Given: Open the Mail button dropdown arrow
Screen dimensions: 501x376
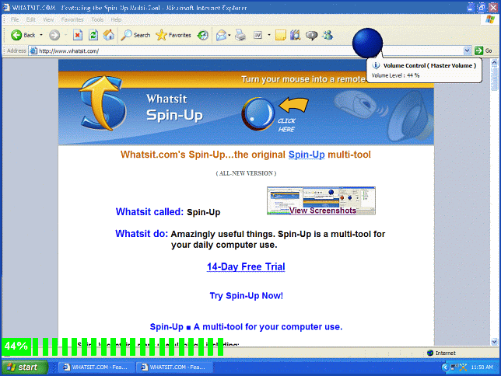Looking at the screenshot, I should click(x=229, y=35).
